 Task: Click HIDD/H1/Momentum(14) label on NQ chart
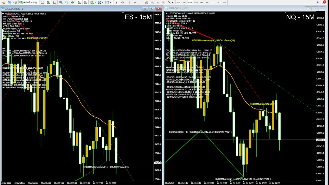click(204, 40)
